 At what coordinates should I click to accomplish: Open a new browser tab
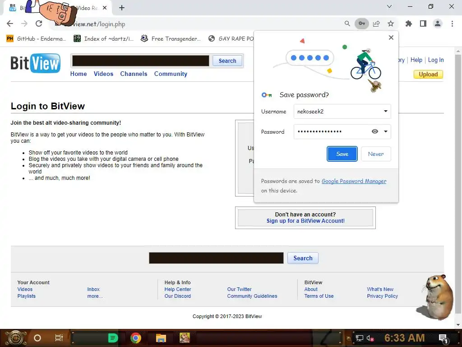(x=122, y=8)
